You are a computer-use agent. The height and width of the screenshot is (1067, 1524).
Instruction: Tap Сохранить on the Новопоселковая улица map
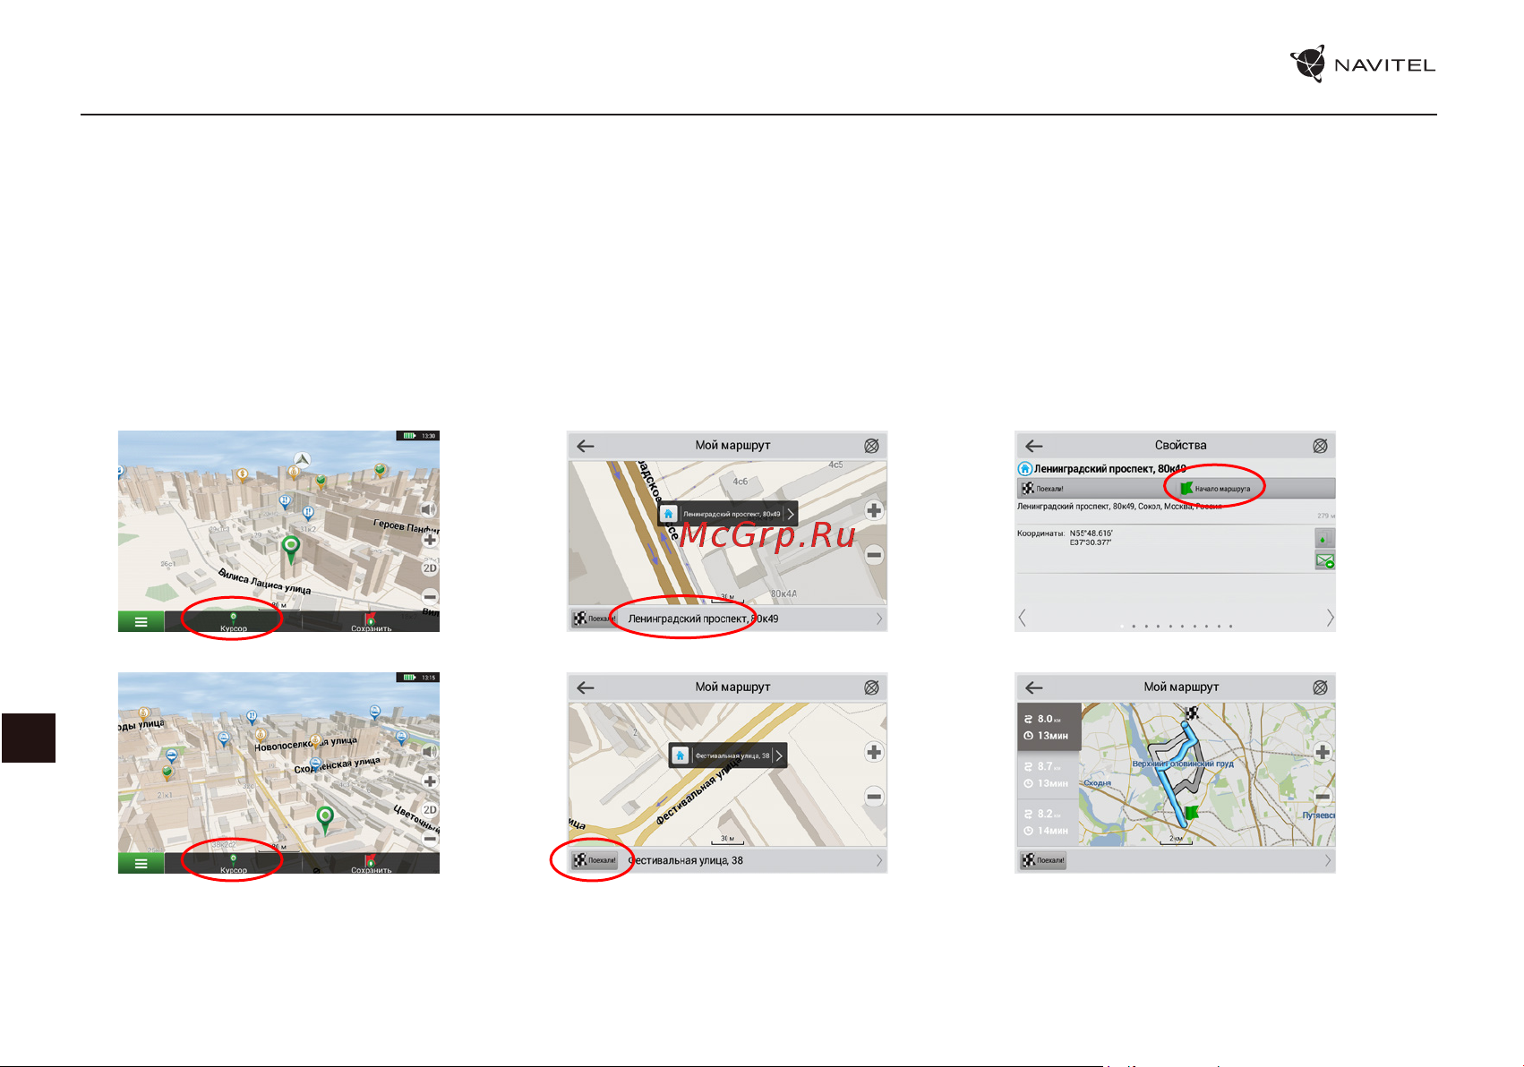(x=371, y=864)
